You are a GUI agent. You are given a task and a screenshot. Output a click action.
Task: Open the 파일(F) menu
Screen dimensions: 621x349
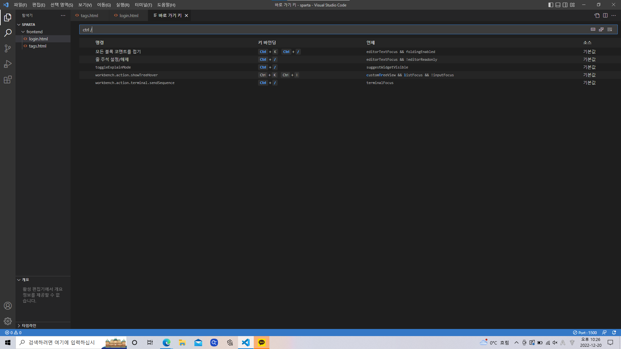pos(20,5)
